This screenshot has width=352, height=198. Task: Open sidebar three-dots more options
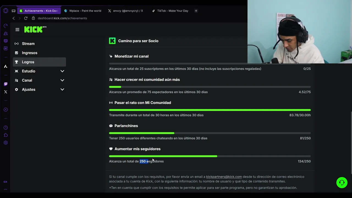click(x=5, y=189)
